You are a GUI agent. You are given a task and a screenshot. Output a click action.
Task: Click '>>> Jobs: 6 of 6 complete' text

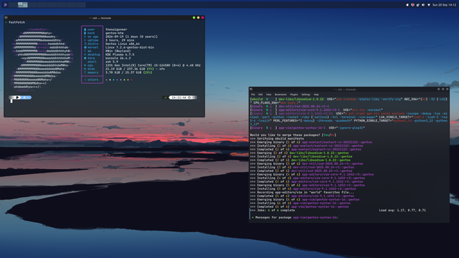(x=273, y=210)
